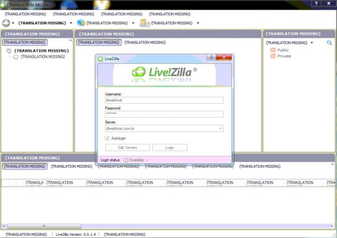Image resolution: width=337 pixels, height=238 pixels.
Task: Click the "LiveZilla Version: 5.0.1.4" status bar text
Action: (x=76, y=234)
